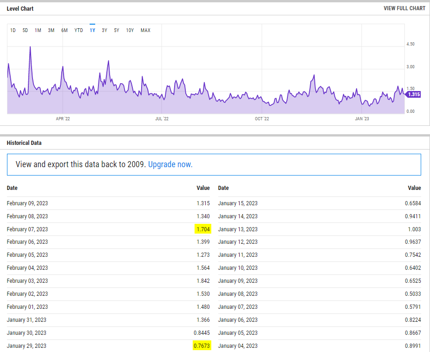Select the 1D time range tab

pyautogui.click(x=13, y=31)
